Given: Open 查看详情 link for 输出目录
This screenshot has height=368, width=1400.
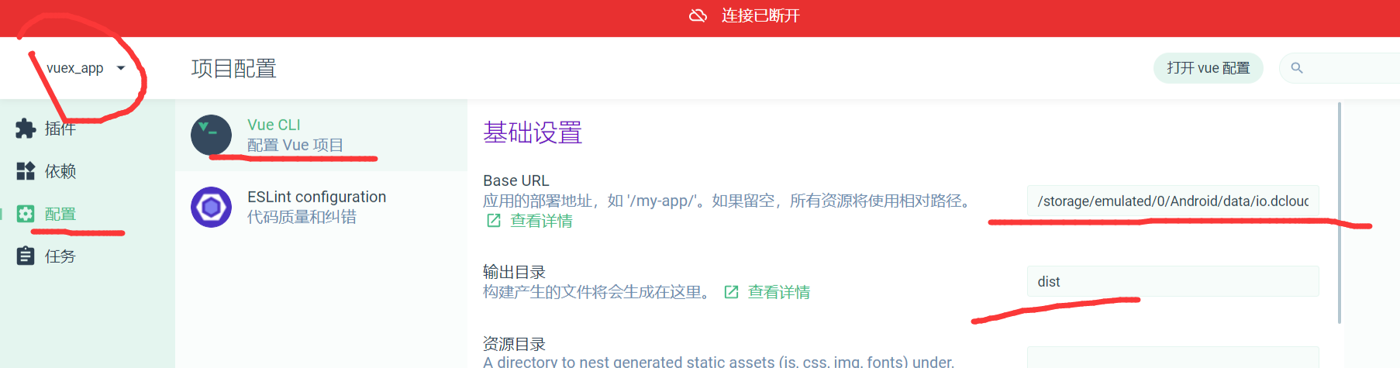Looking at the screenshot, I should (778, 292).
